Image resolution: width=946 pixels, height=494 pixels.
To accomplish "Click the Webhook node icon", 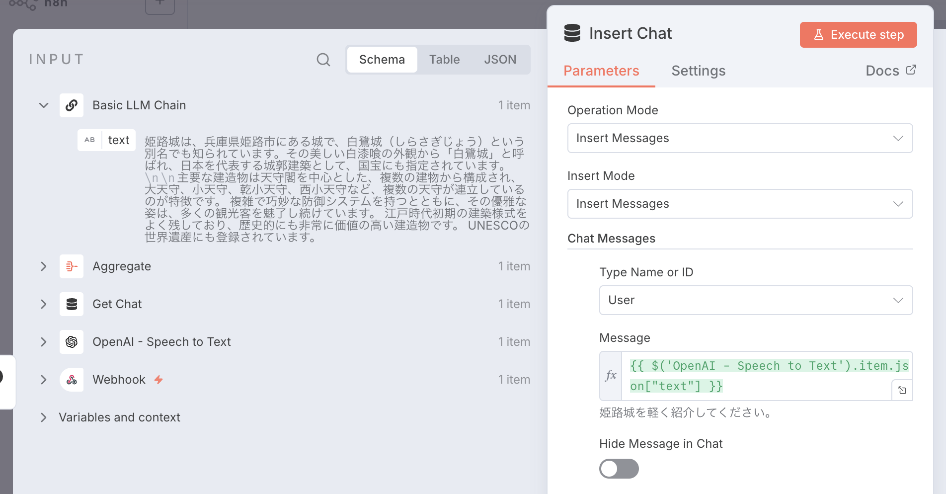I will (72, 380).
